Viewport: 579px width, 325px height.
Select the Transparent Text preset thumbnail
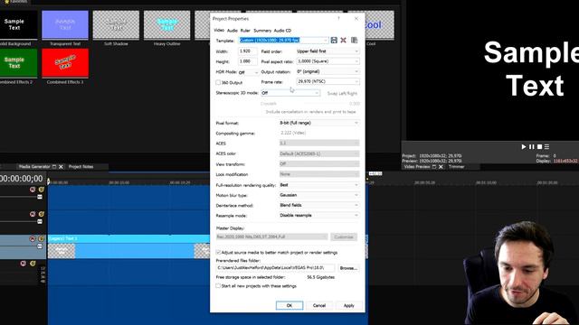[65, 24]
